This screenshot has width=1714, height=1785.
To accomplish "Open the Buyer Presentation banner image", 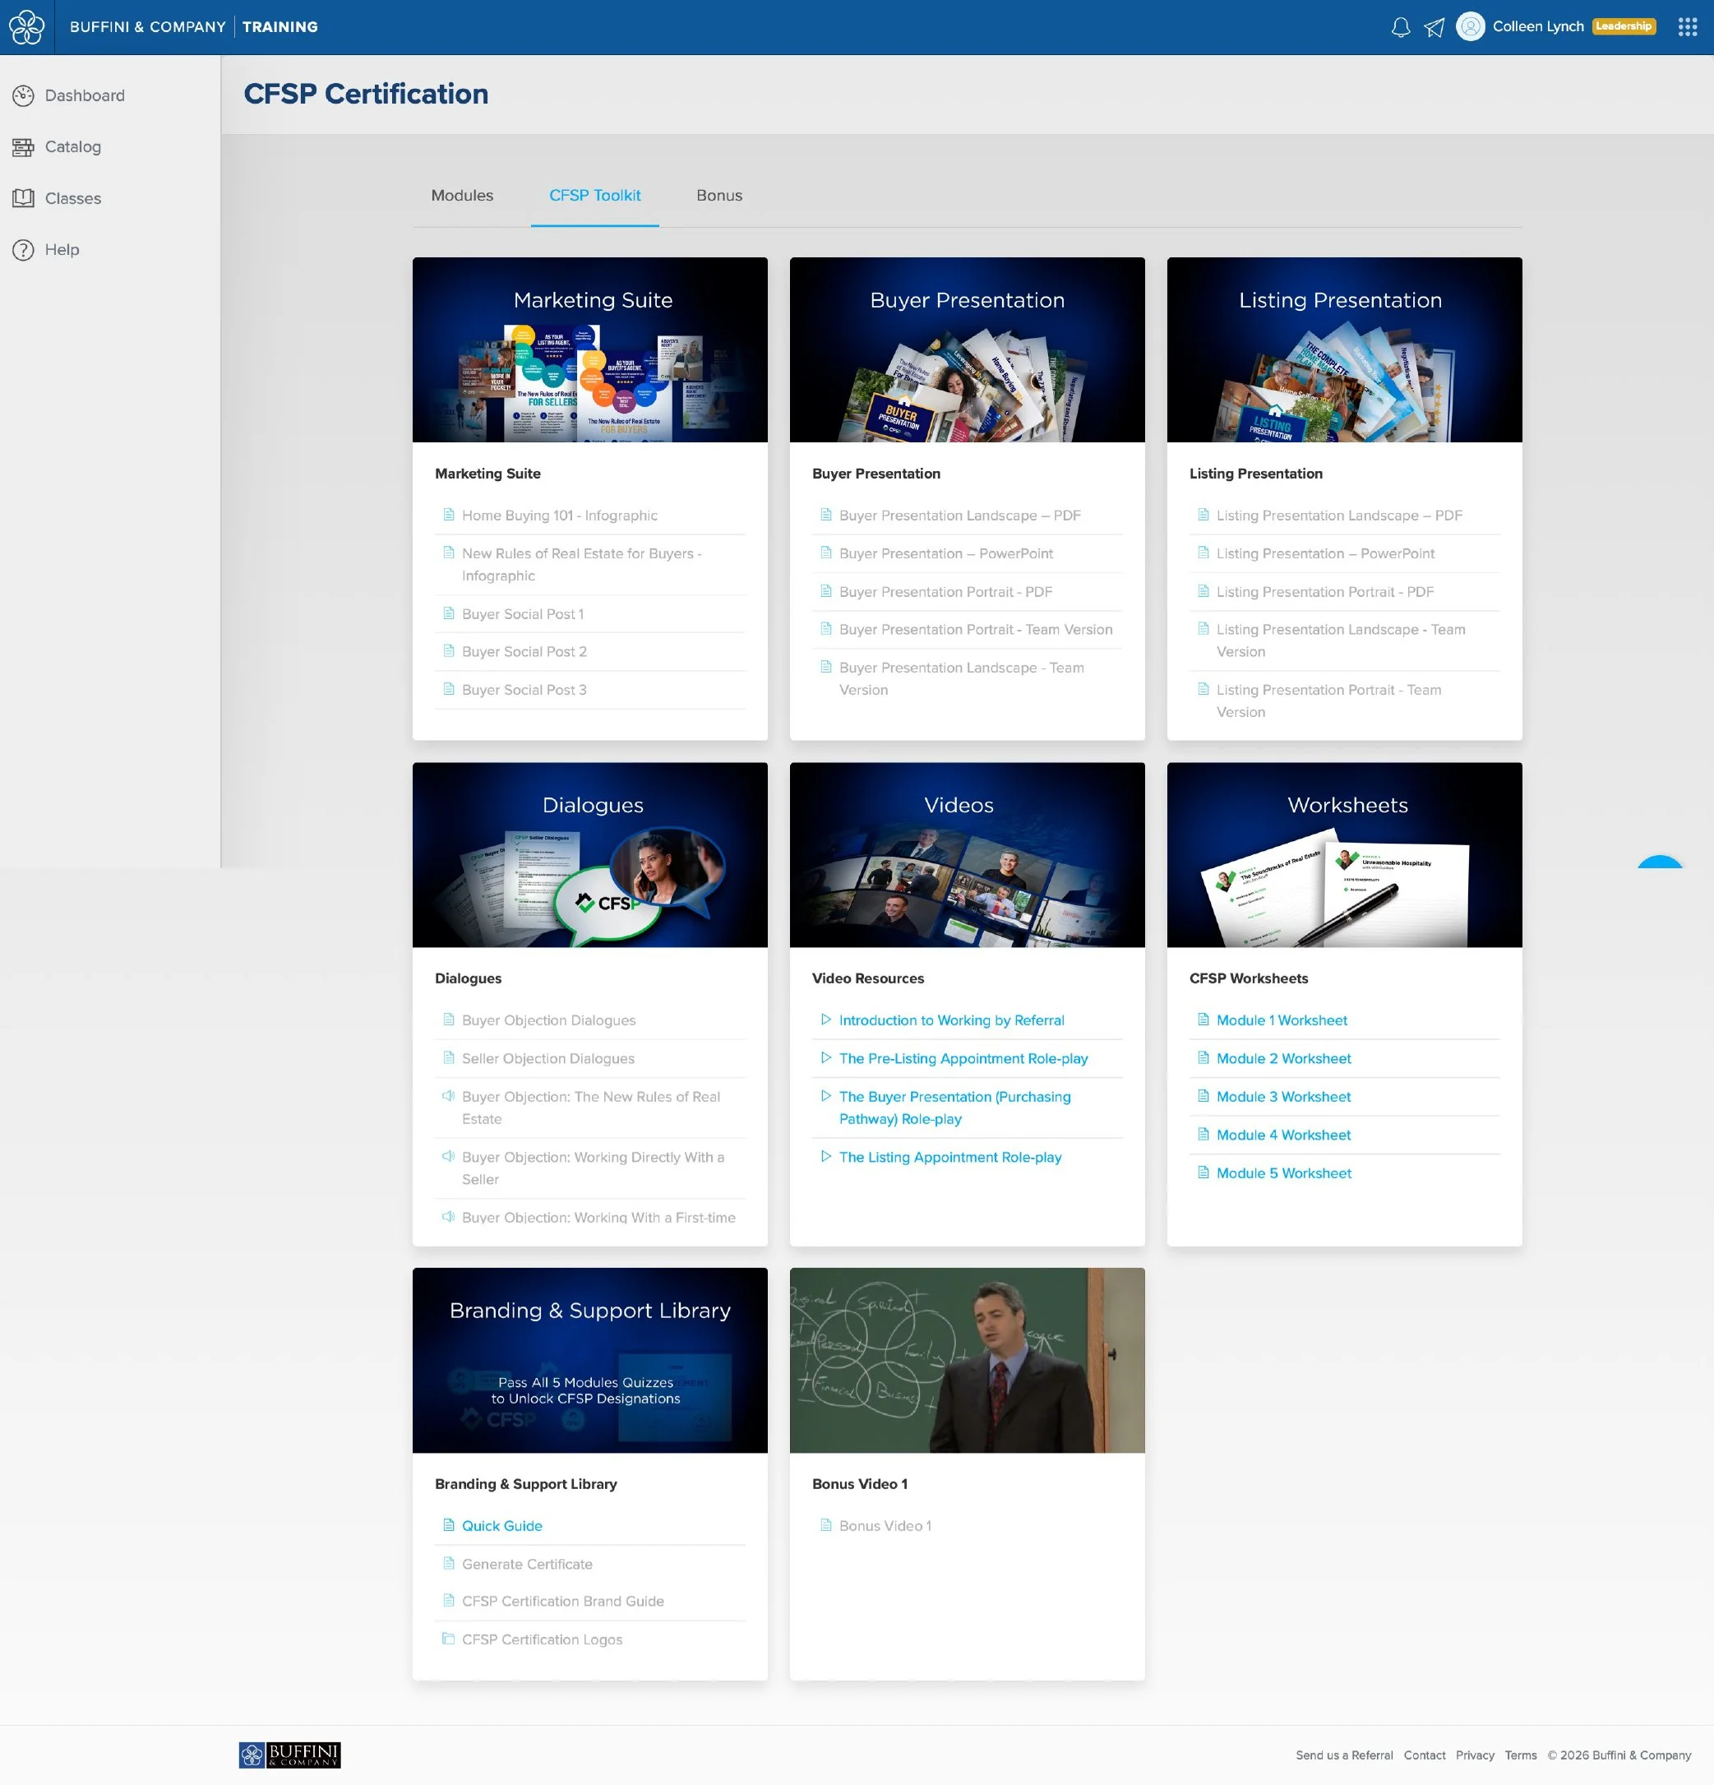I will 968,349.
